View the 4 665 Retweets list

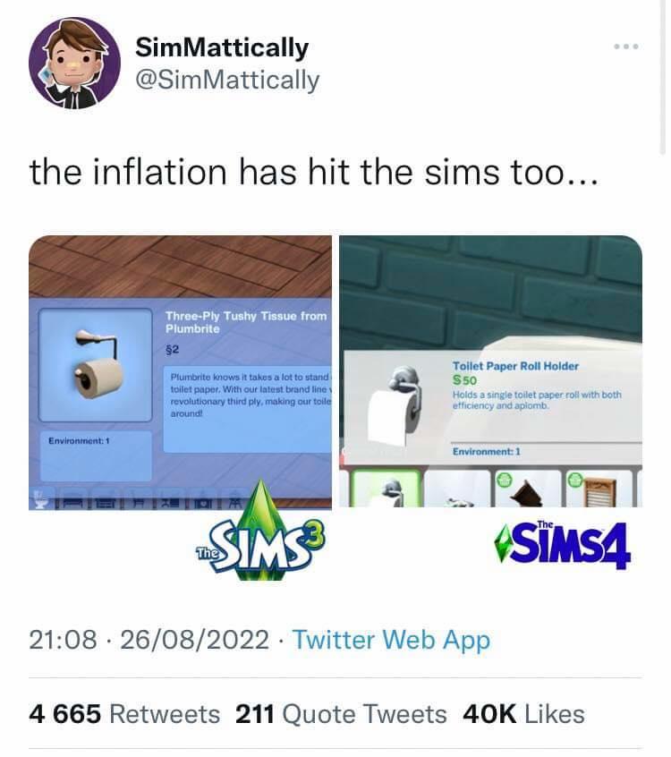tap(124, 715)
